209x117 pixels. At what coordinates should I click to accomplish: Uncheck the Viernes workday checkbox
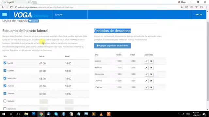click(x=5, y=93)
